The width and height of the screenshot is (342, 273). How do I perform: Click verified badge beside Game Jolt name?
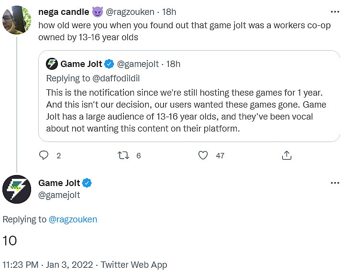pos(87,183)
